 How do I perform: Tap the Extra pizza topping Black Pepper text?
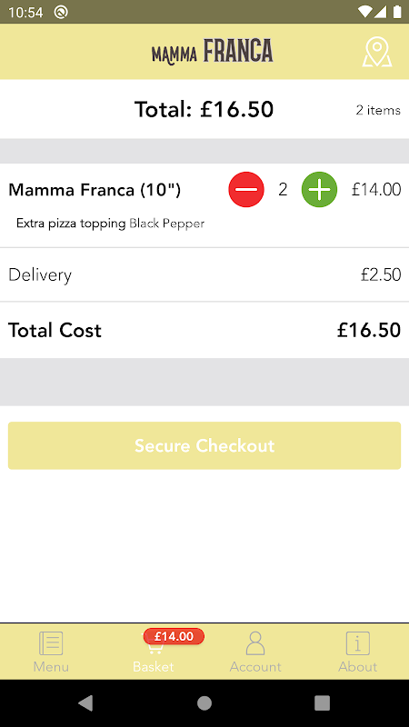110,224
